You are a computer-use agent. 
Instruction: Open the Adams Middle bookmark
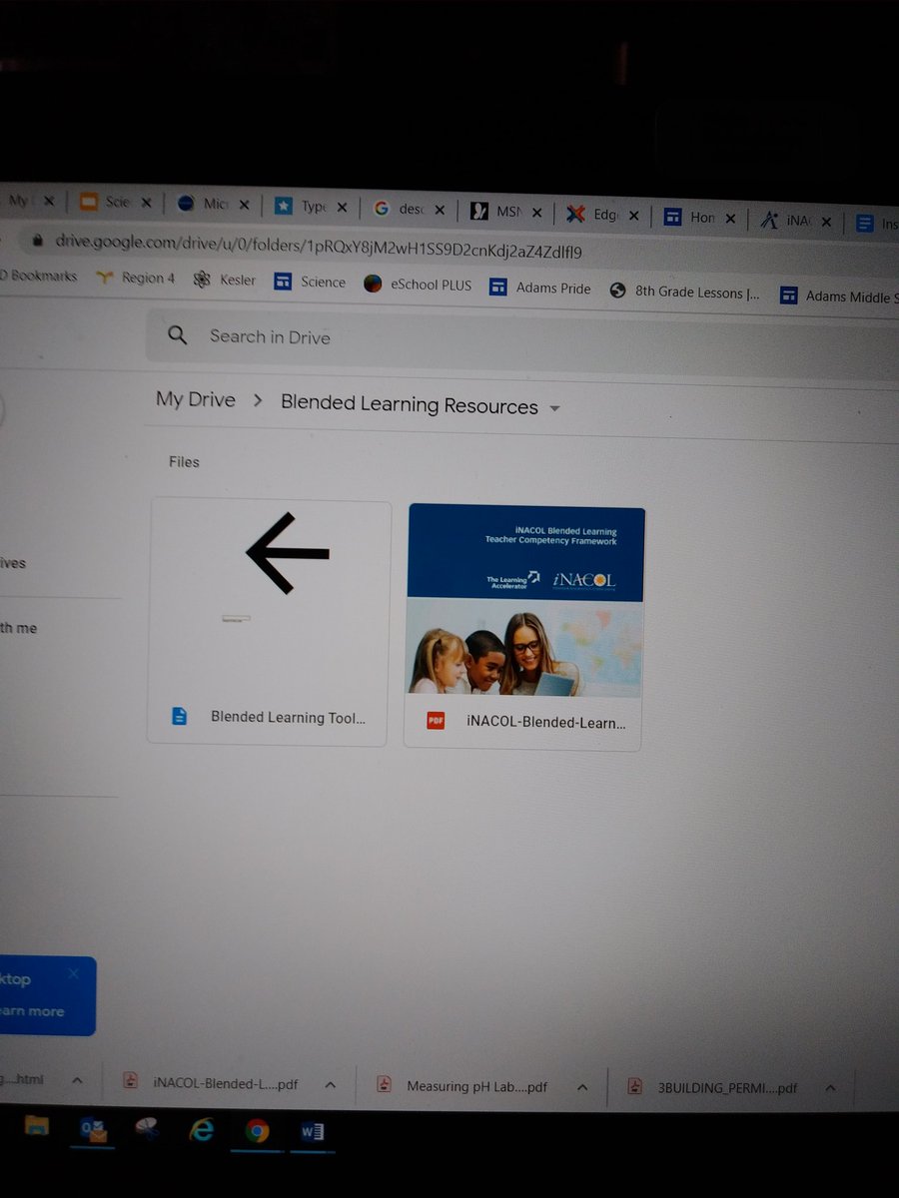[x=837, y=297]
